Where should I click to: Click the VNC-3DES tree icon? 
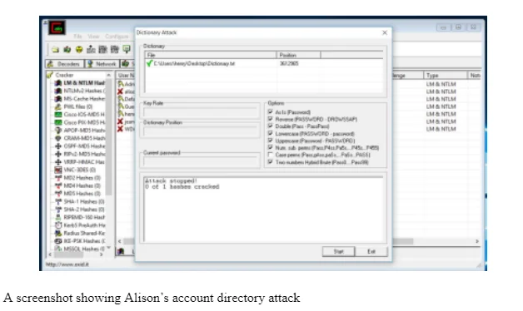click(58, 170)
